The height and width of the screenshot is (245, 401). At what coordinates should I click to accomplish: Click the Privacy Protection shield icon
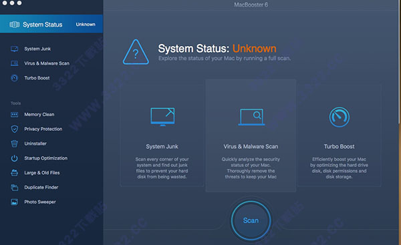point(14,129)
